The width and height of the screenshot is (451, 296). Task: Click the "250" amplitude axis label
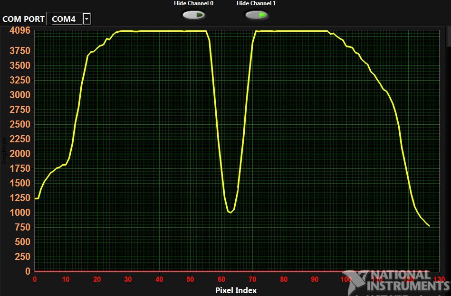tap(22, 256)
